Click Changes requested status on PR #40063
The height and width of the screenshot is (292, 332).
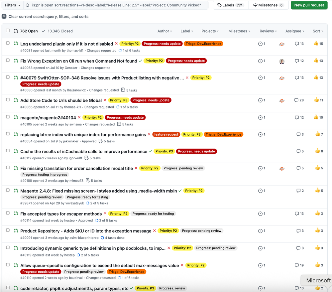[95, 68]
